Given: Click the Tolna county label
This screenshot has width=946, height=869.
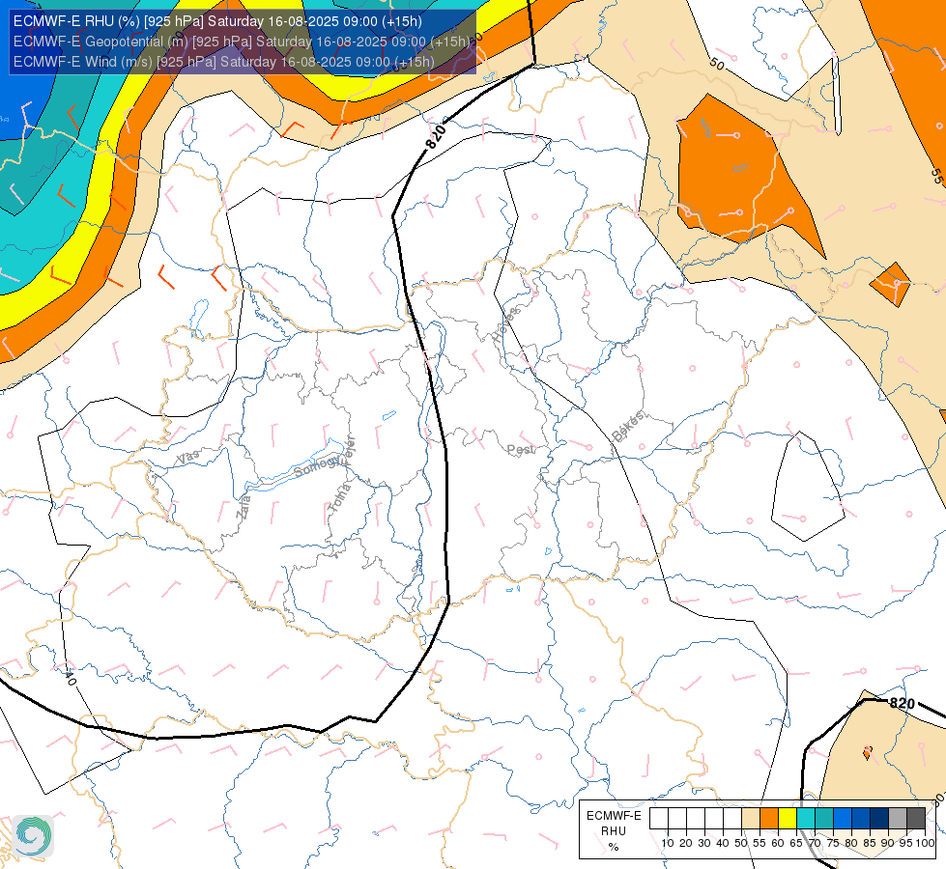Looking at the screenshot, I should coord(339,498).
